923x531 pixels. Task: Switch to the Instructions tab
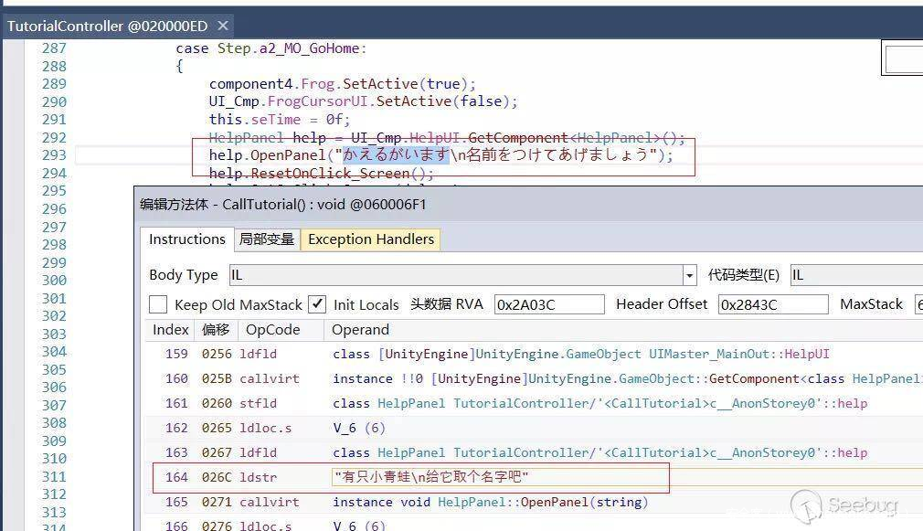pos(186,239)
